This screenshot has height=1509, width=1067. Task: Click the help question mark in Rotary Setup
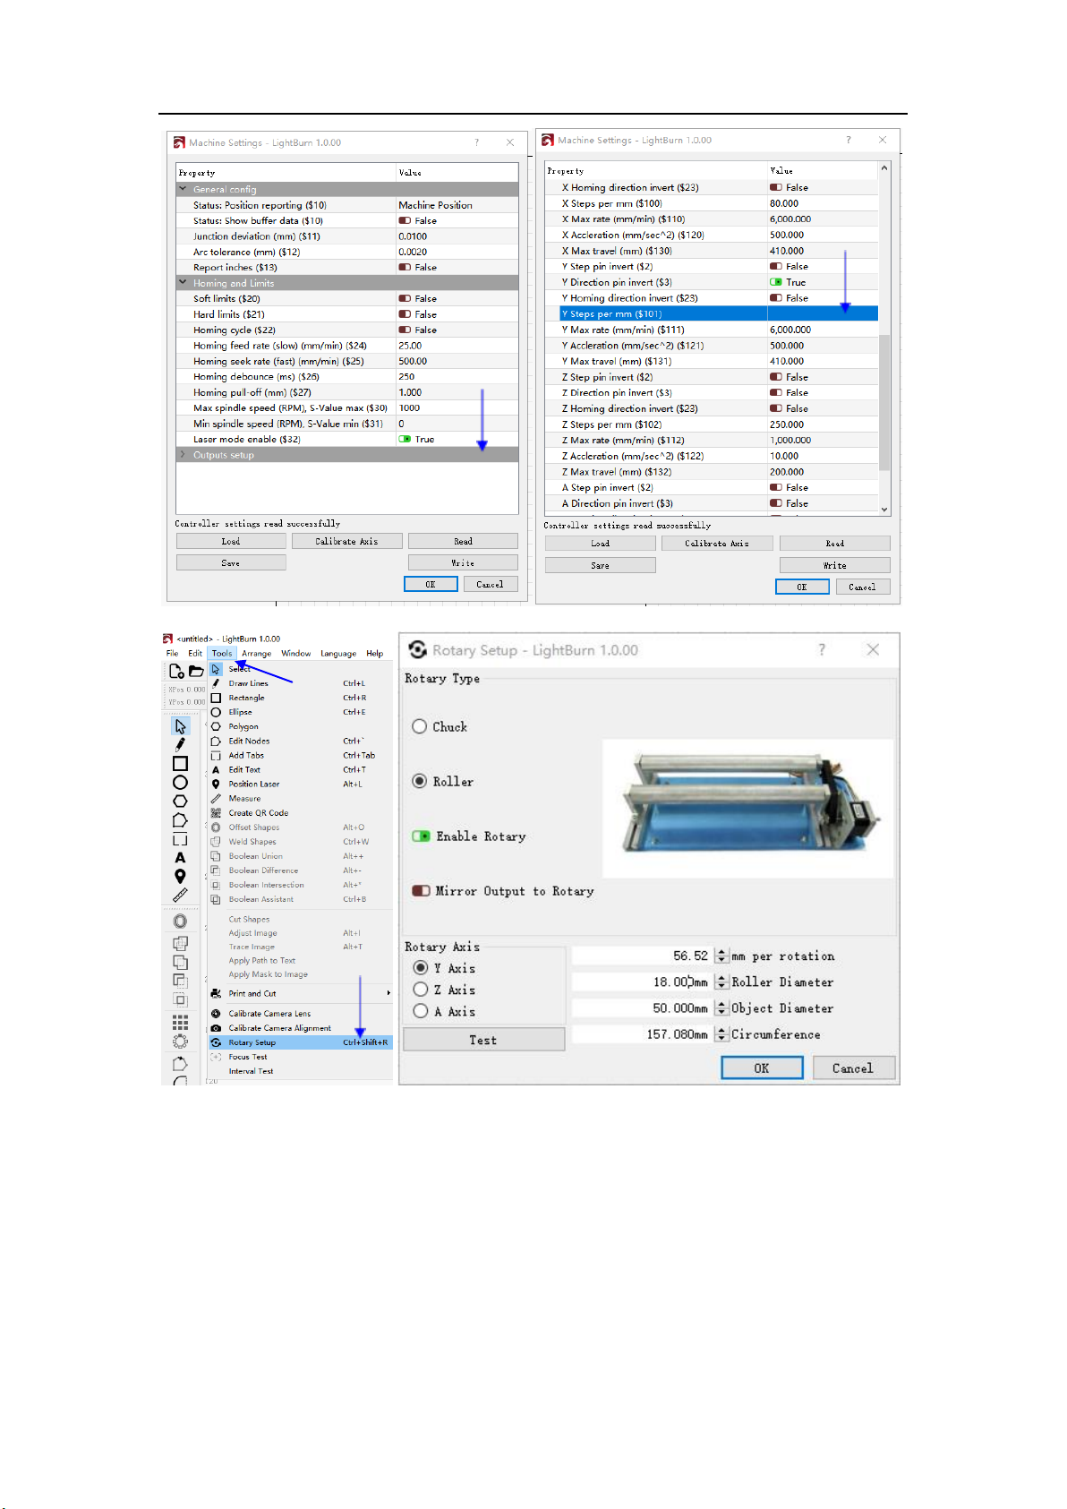tap(822, 650)
